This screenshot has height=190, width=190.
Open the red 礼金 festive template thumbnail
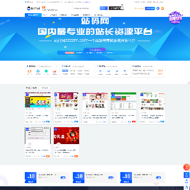pos(66,136)
